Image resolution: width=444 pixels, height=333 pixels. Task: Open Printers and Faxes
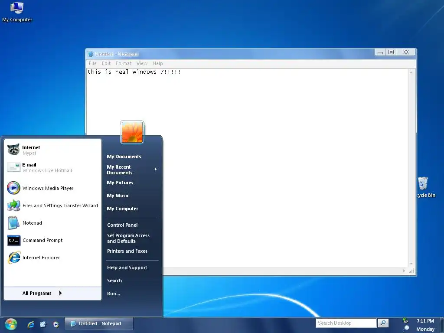click(x=127, y=251)
